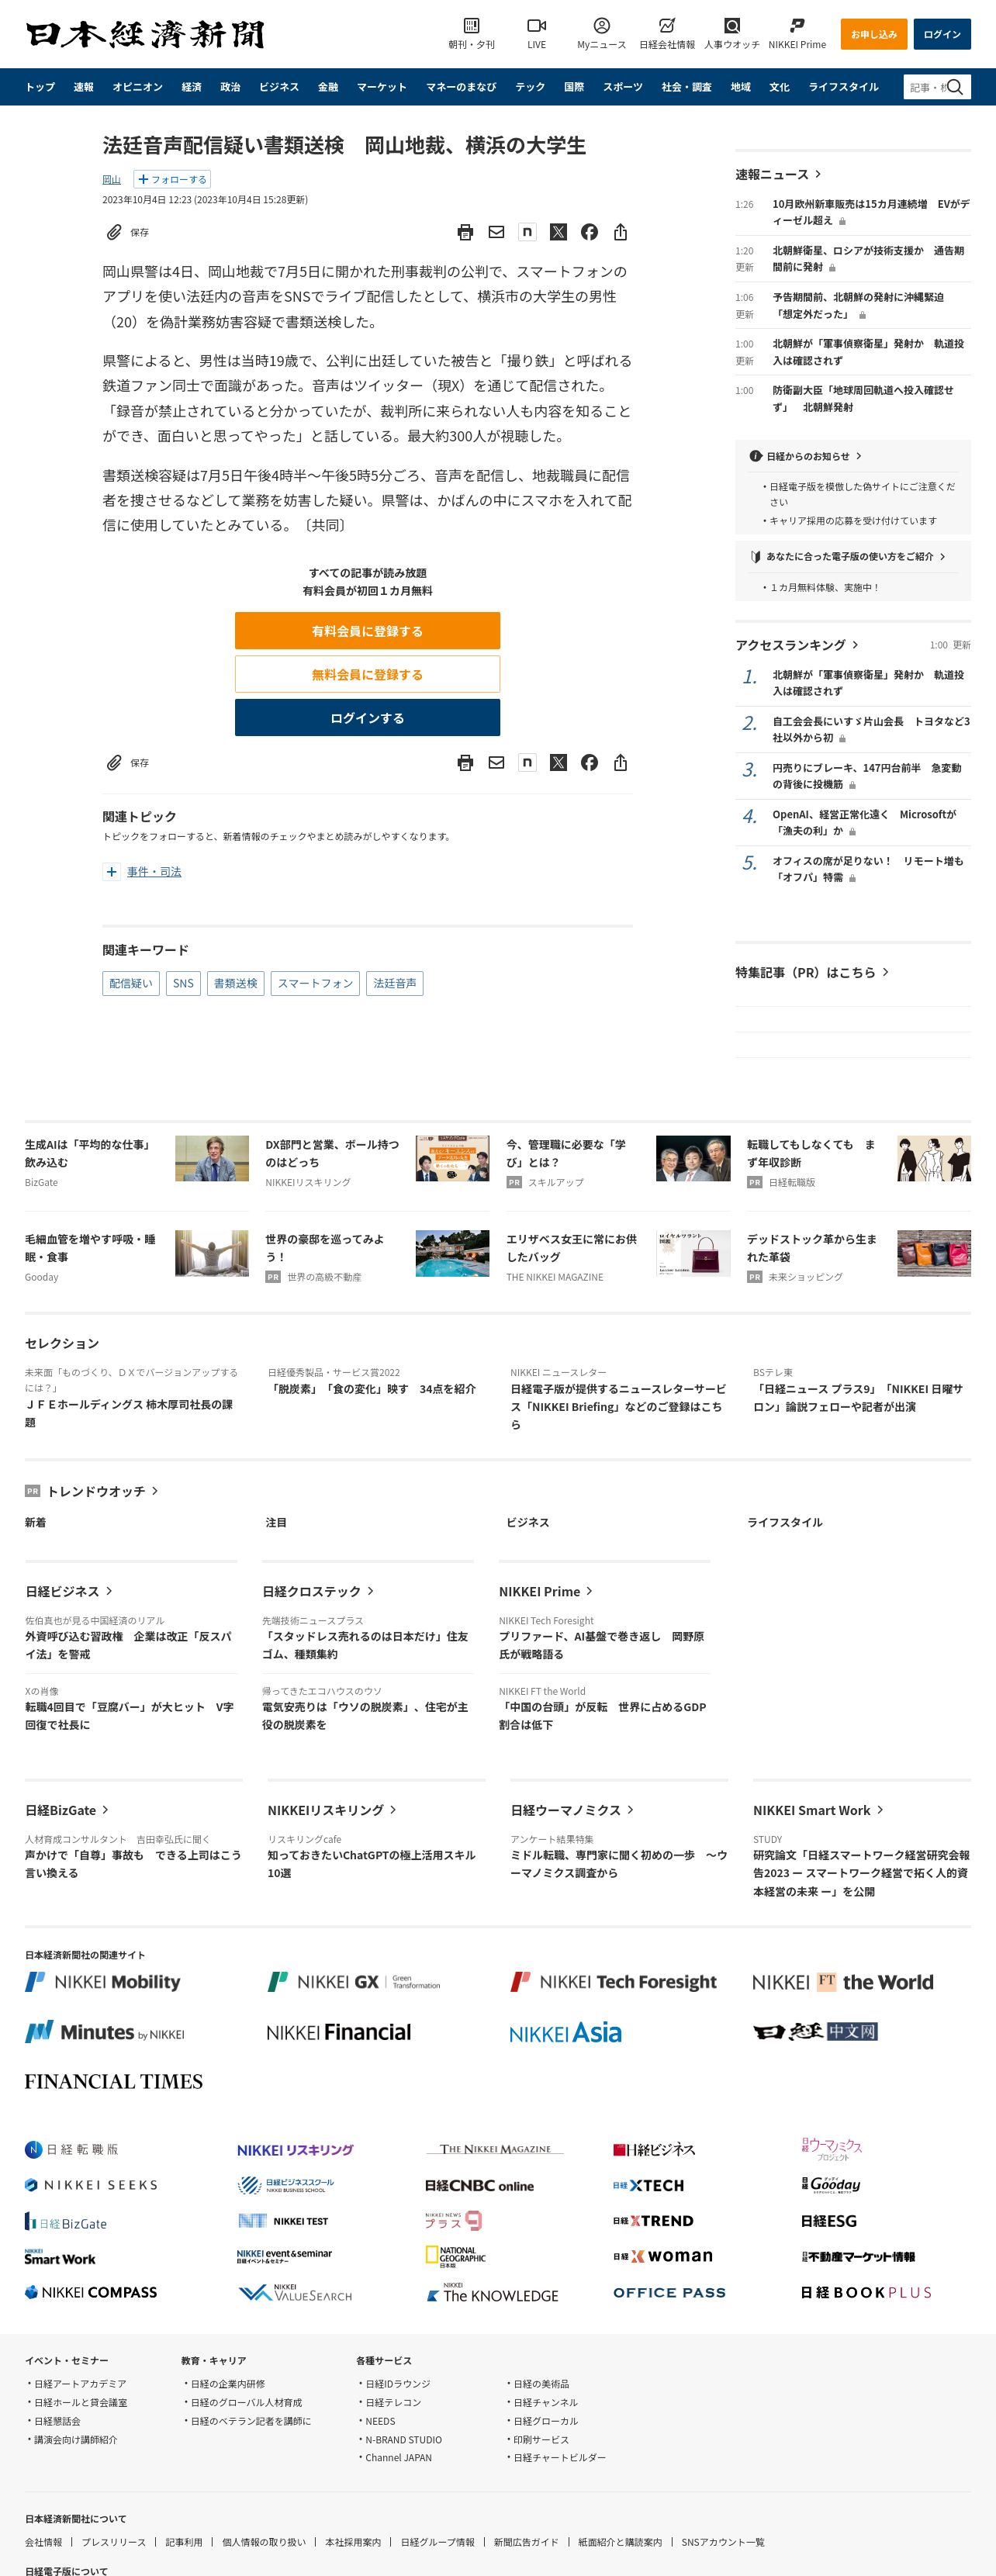Open the NIKKEI Mobility logo link
This screenshot has width=996, height=2576.
point(103,1982)
